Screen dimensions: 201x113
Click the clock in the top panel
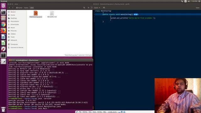tap(194, 1)
